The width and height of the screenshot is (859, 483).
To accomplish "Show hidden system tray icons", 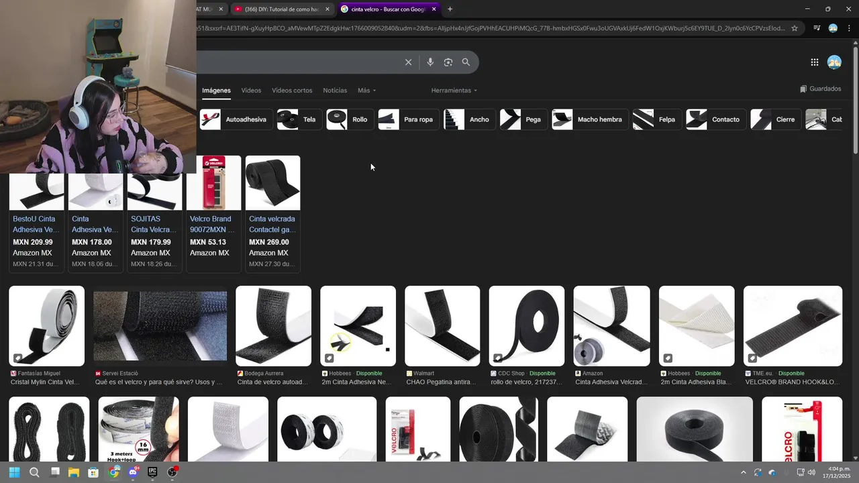I will tap(743, 472).
